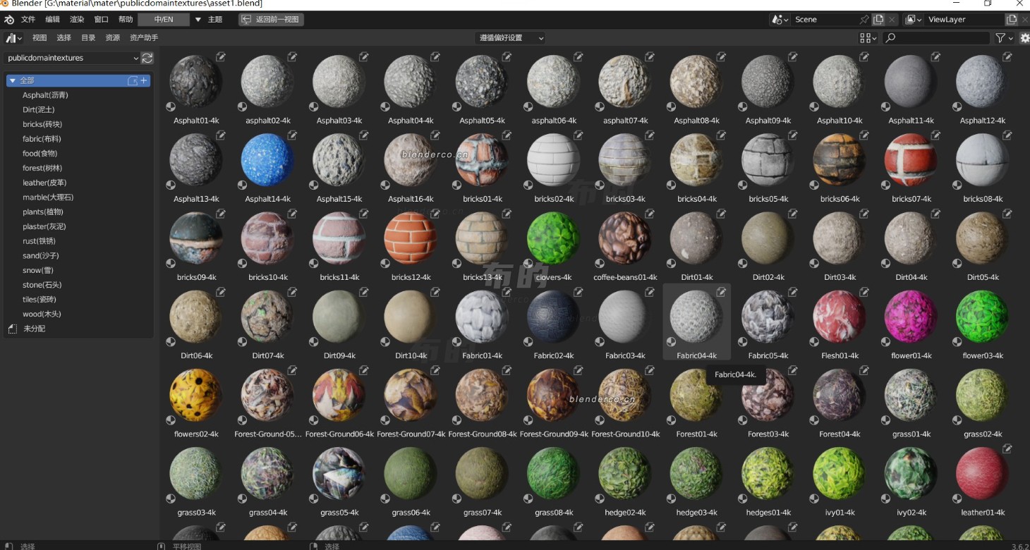This screenshot has width=1030, height=550.
Task: Click the 未分配 unassigned catalog icon
Action: click(12, 329)
